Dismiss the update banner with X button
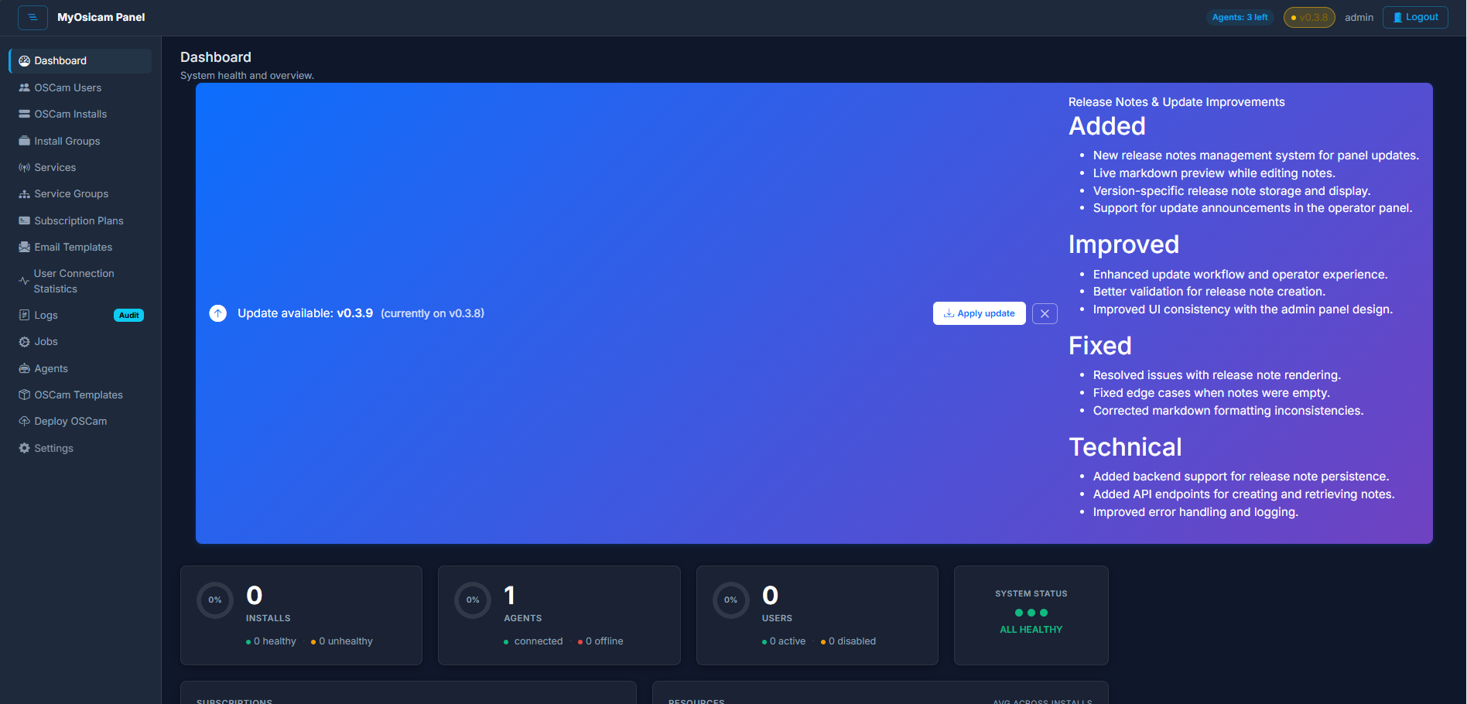1467x704 pixels. pyautogui.click(x=1045, y=313)
